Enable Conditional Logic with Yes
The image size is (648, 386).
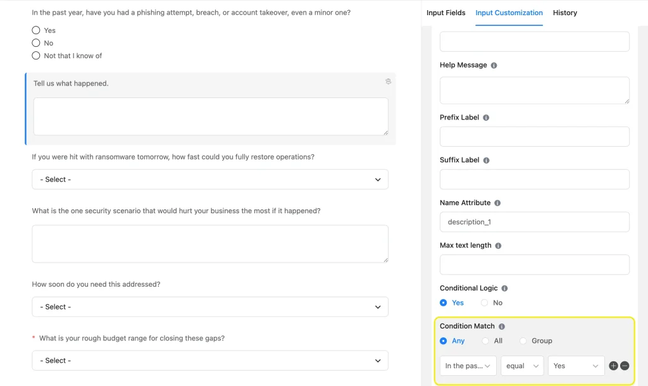[x=444, y=303]
